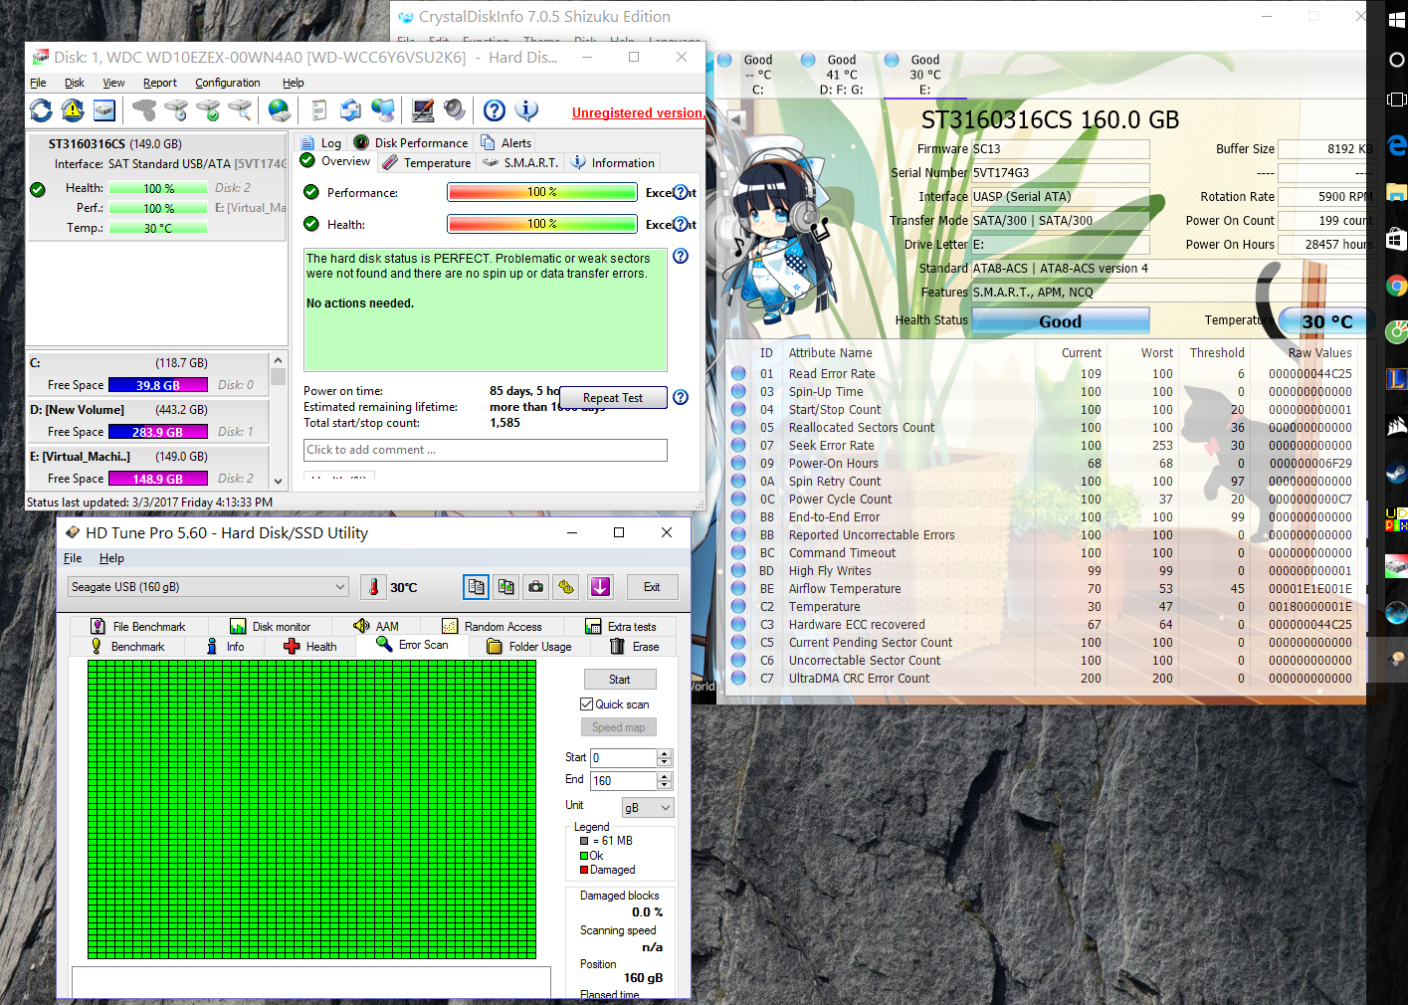Click the Unregistered version link

(638, 112)
